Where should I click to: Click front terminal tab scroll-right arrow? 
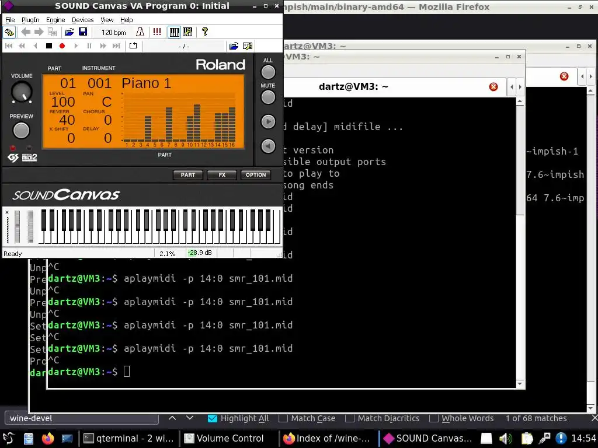(x=520, y=87)
